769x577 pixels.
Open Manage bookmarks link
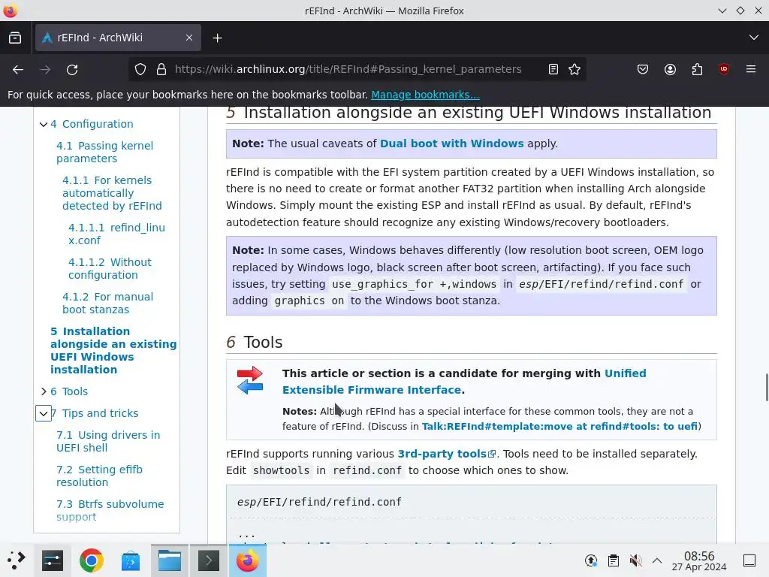pos(425,95)
